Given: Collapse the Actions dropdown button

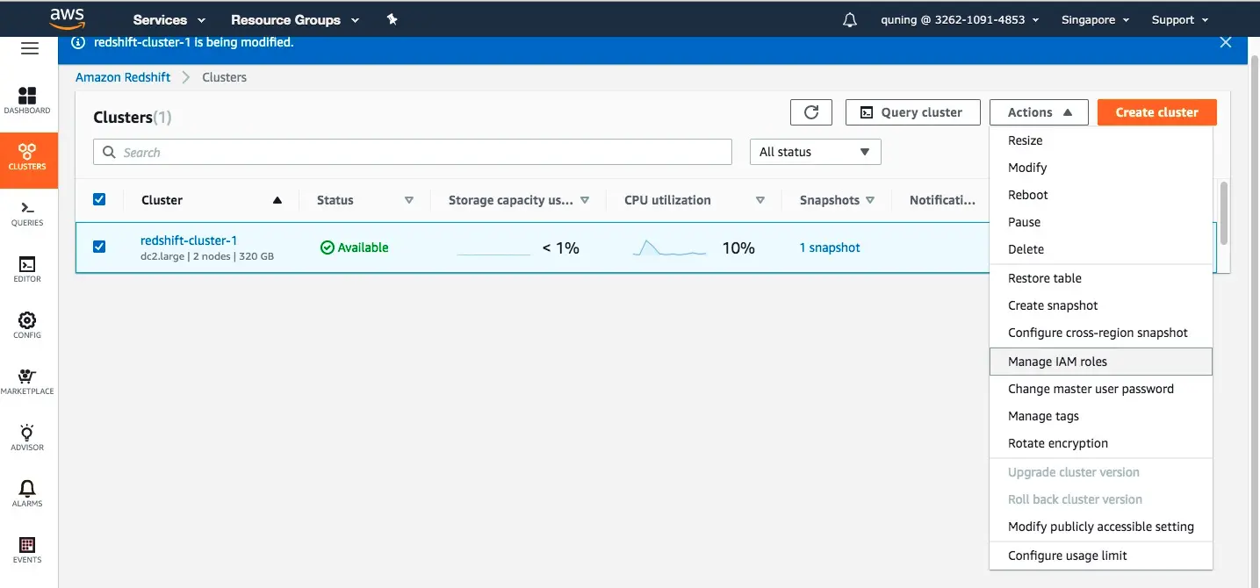Looking at the screenshot, I should [x=1039, y=112].
